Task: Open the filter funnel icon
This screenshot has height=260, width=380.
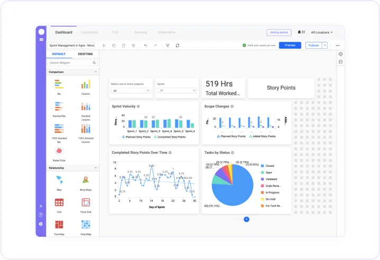Action: pos(167,46)
